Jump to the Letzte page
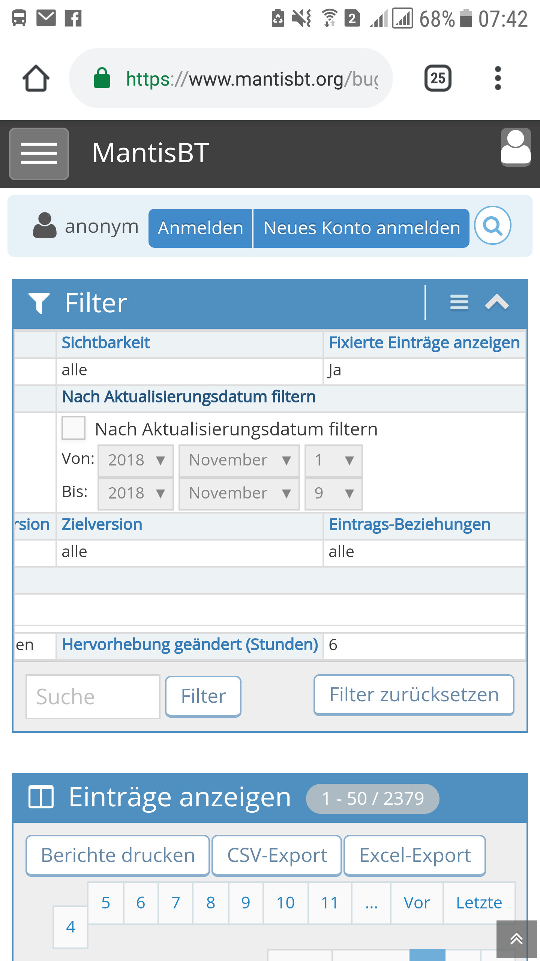Screen dimensions: 540x961 (x=479, y=903)
